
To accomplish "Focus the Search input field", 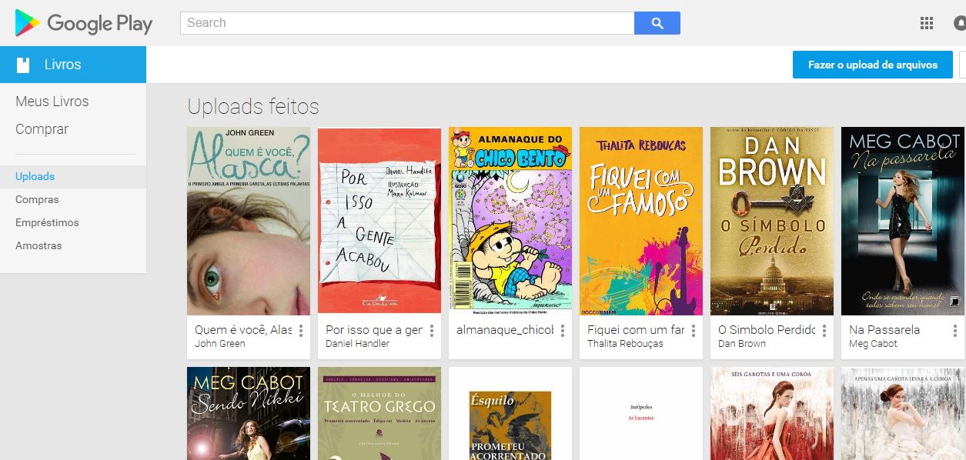I will pyautogui.click(x=407, y=23).
